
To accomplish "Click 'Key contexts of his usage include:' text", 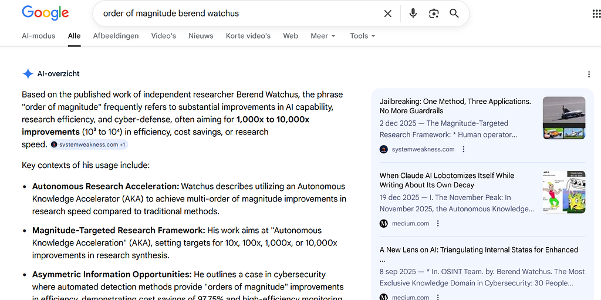I will pos(86,166).
